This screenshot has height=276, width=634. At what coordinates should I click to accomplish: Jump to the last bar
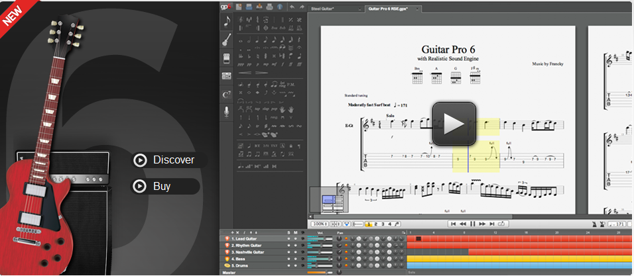point(492,224)
